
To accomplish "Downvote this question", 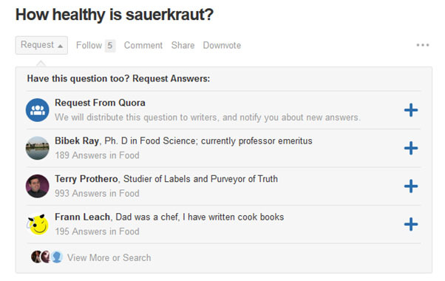I will (x=222, y=45).
